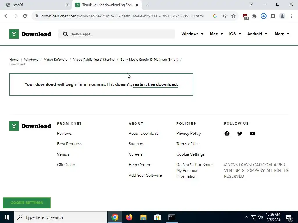Open a new browser tab
The width and height of the screenshot is (298, 223).
[x=148, y=5]
